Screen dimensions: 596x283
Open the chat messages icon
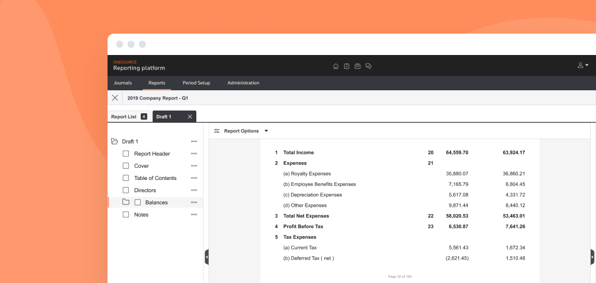click(369, 66)
